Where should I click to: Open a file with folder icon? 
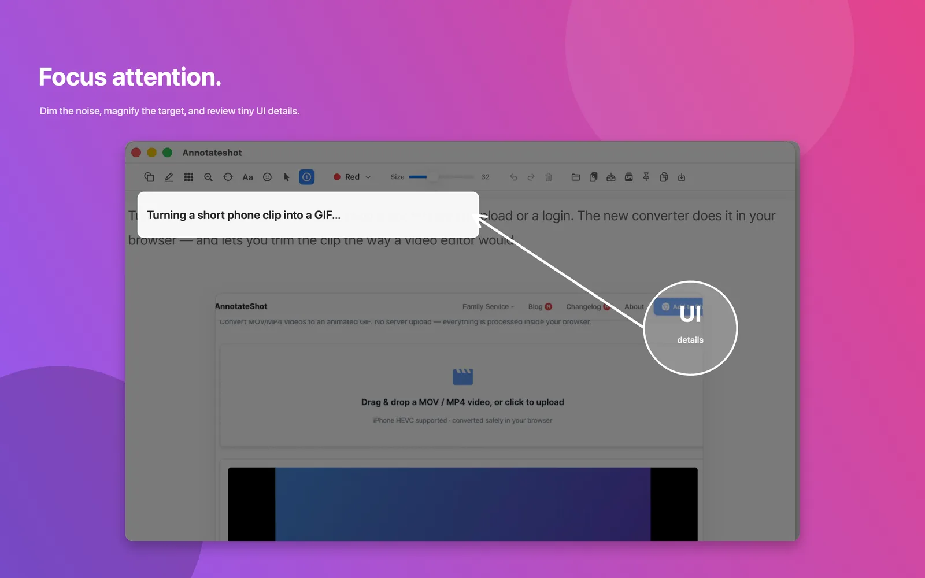click(x=576, y=177)
